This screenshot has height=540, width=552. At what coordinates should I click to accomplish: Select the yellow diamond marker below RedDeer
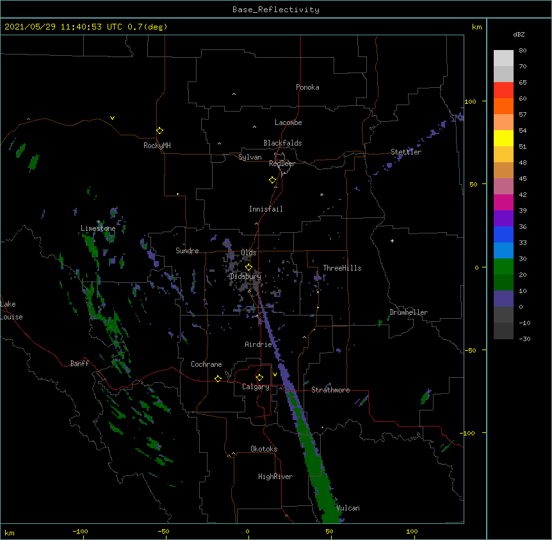(273, 180)
